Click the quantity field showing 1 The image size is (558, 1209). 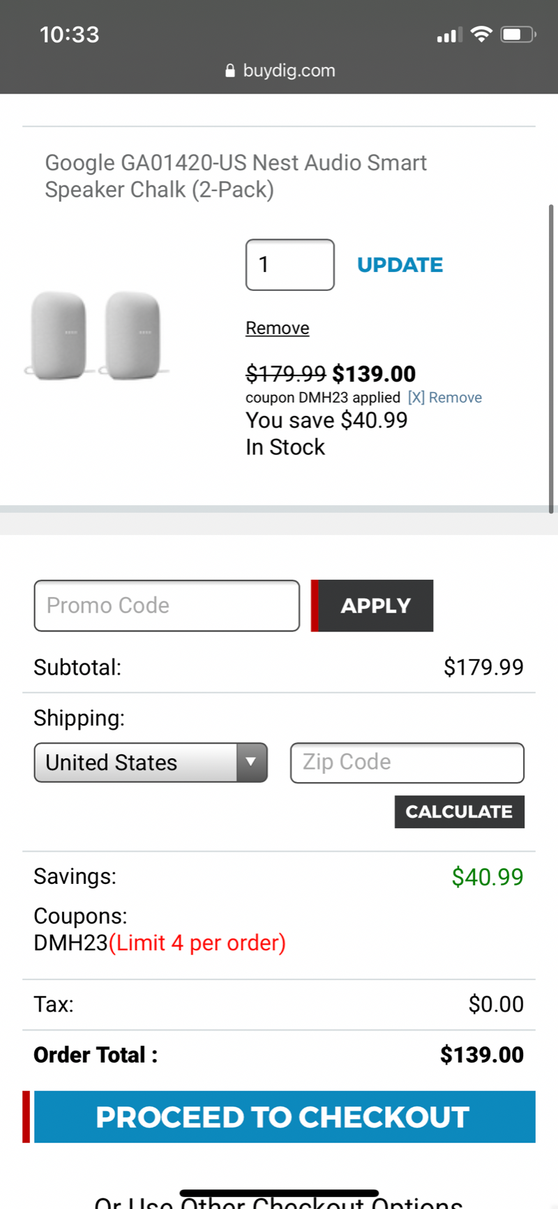point(290,265)
